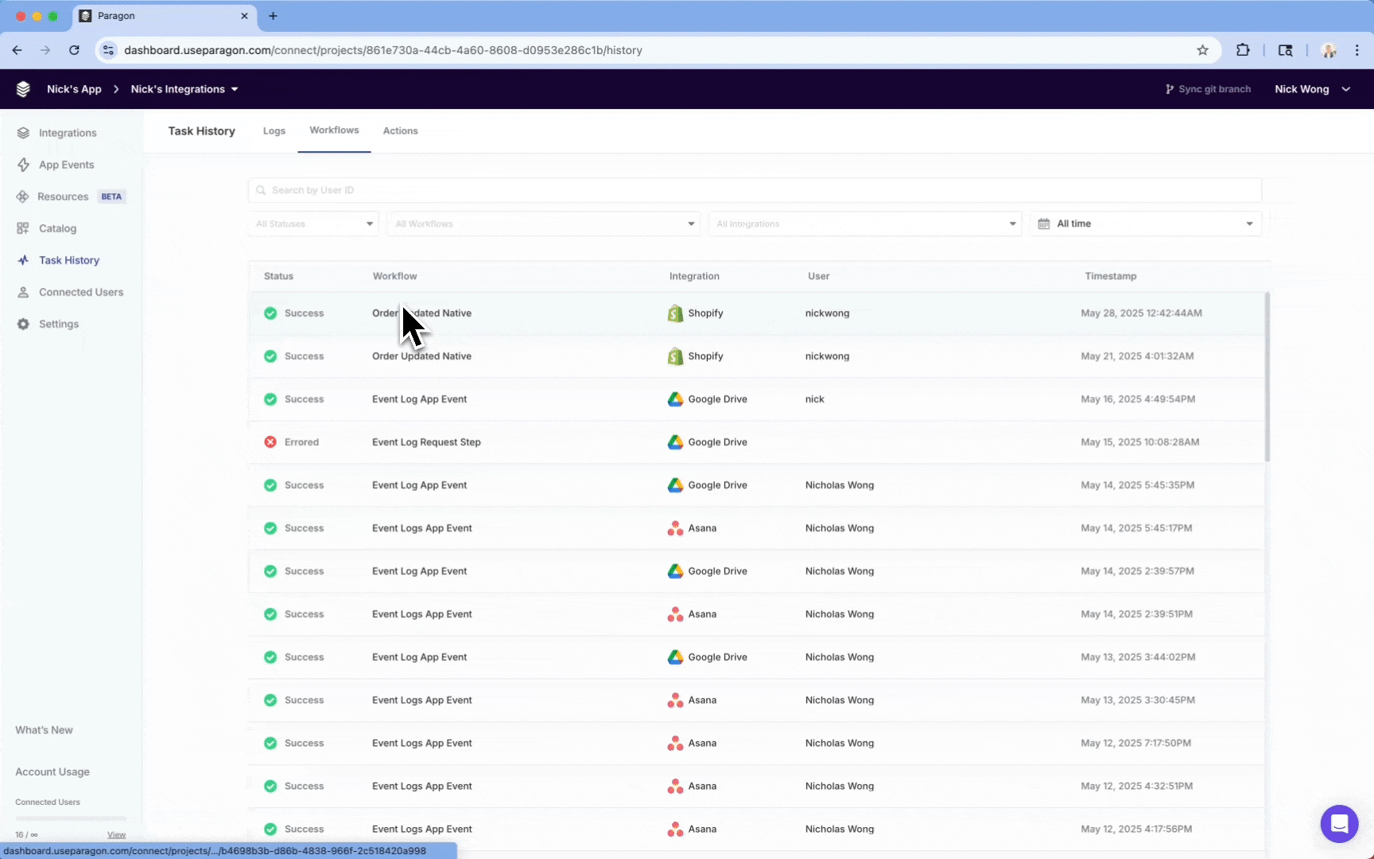Viewport: 1374px width, 859px height.
Task: Expand the All Workflows filter
Action: click(544, 223)
